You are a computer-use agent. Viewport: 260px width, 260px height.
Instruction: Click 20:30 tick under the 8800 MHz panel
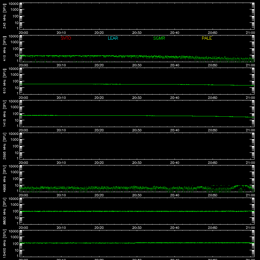pyautogui.click(x=137, y=228)
